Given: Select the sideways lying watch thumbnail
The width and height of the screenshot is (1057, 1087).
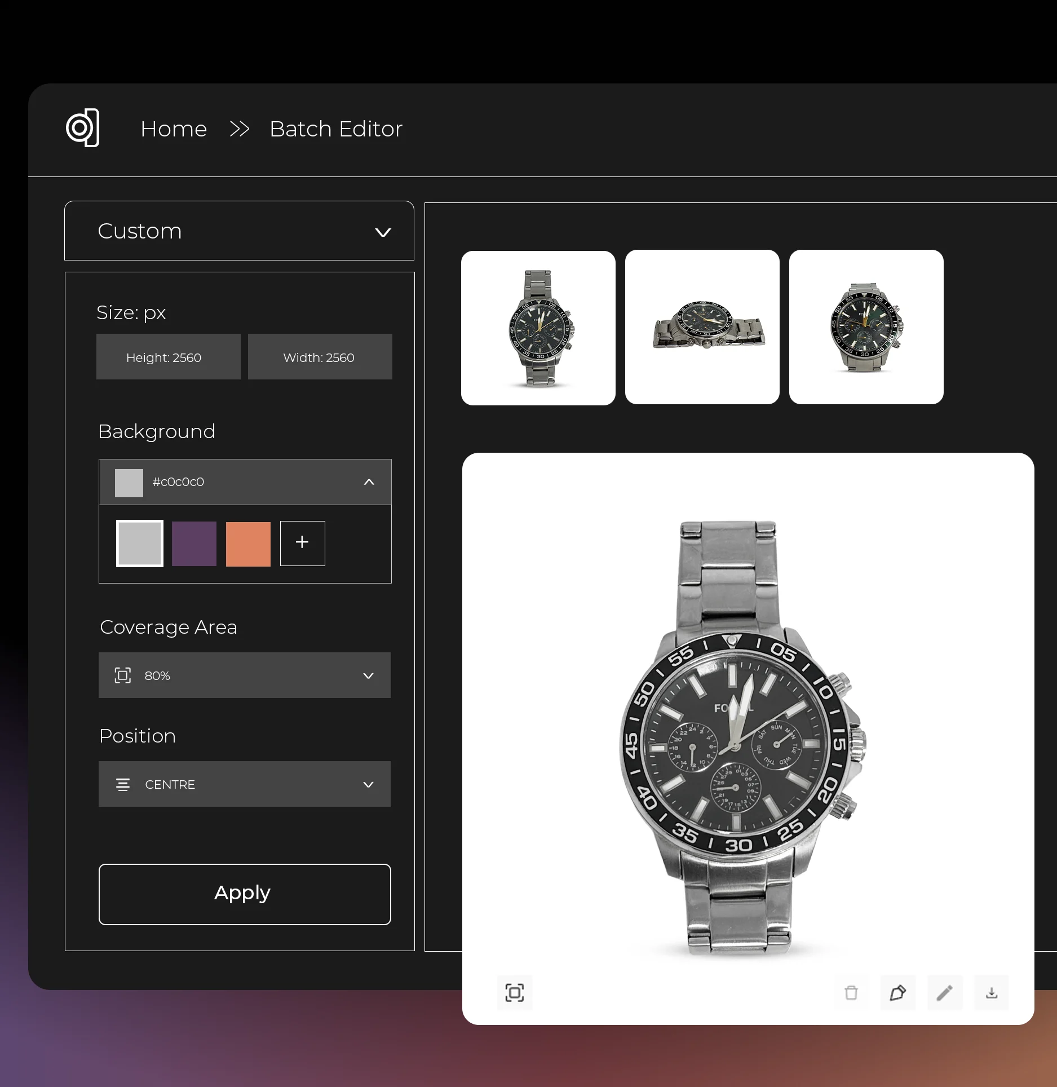Looking at the screenshot, I should 702,327.
